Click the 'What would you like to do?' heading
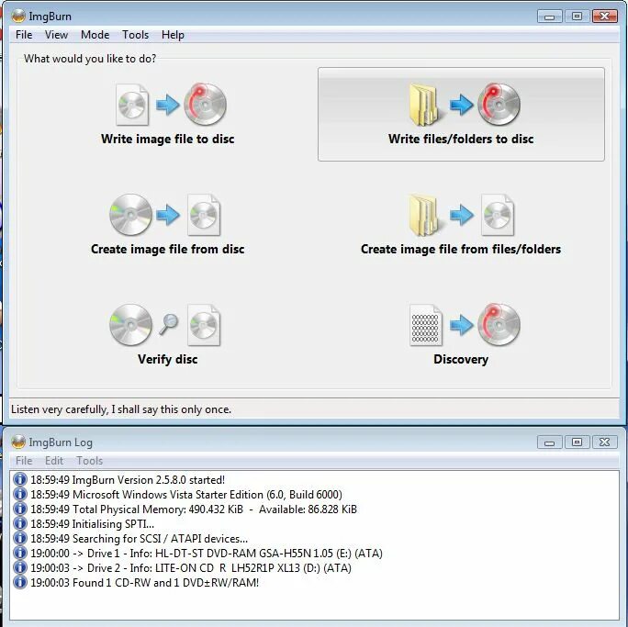This screenshot has height=627, width=628. tap(90, 59)
